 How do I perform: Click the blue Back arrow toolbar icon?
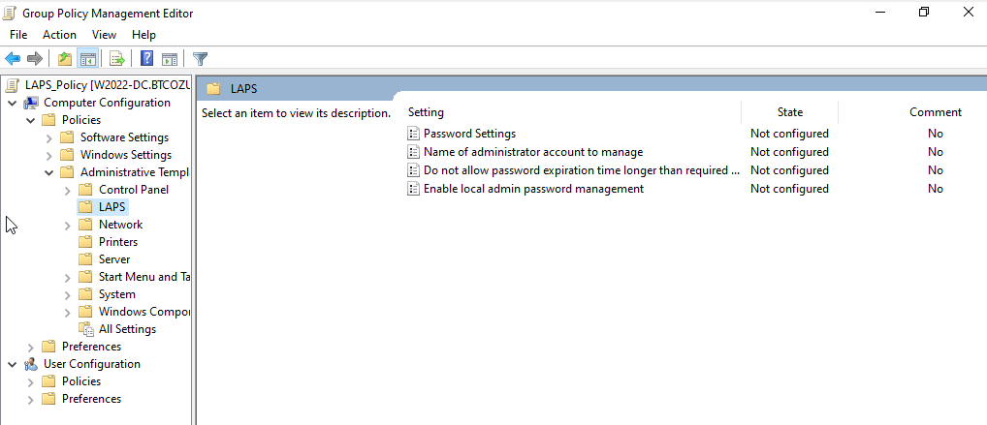(x=13, y=59)
